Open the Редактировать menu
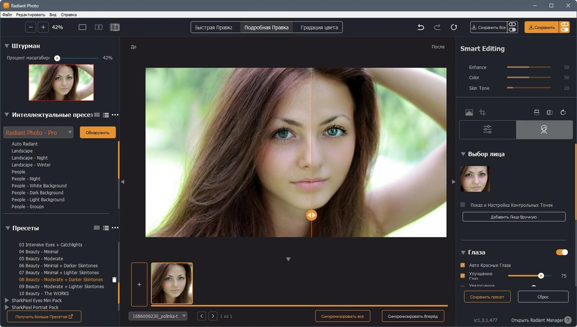 30,15
